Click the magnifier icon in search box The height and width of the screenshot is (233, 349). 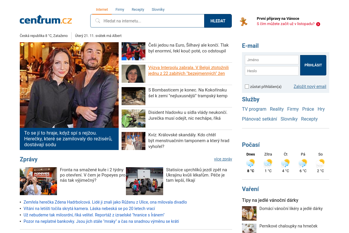tap(98, 21)
